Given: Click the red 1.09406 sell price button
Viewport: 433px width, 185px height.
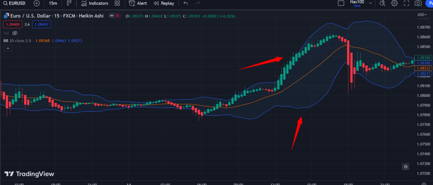Looking at the screenshot, I should [x=11, y=24].
